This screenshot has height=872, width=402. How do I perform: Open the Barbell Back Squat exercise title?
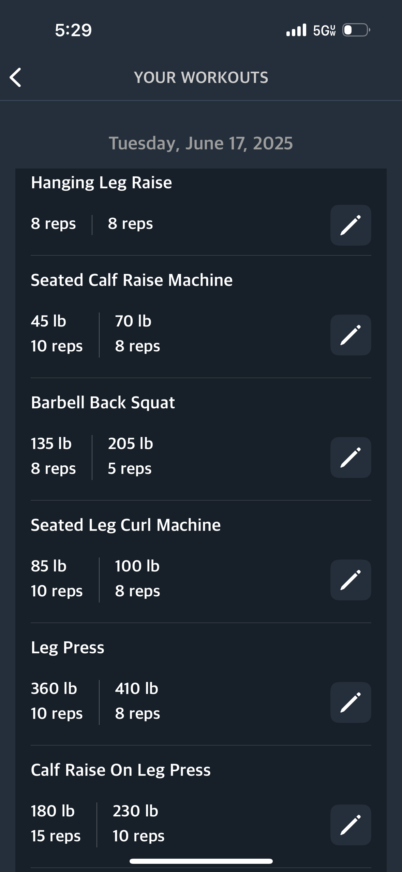[103, 403]
